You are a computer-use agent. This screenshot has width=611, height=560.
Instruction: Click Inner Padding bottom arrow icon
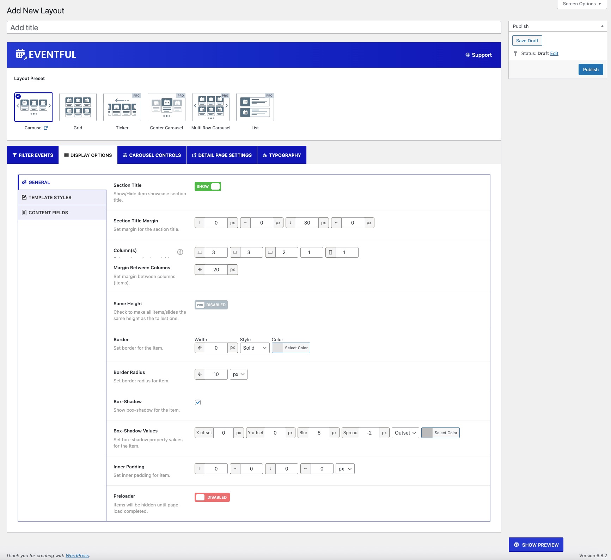pos(270,469)
